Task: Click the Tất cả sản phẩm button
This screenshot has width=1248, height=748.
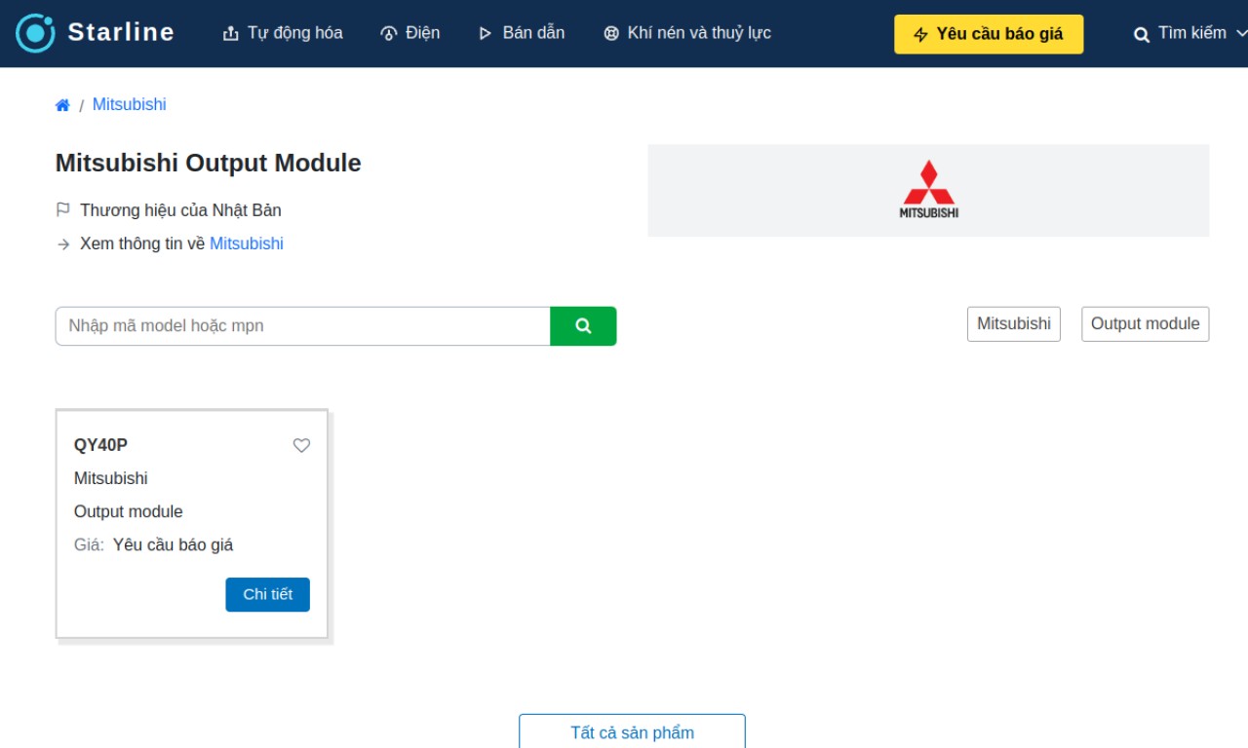Action: pyautogui.click(x=632, y=732)
